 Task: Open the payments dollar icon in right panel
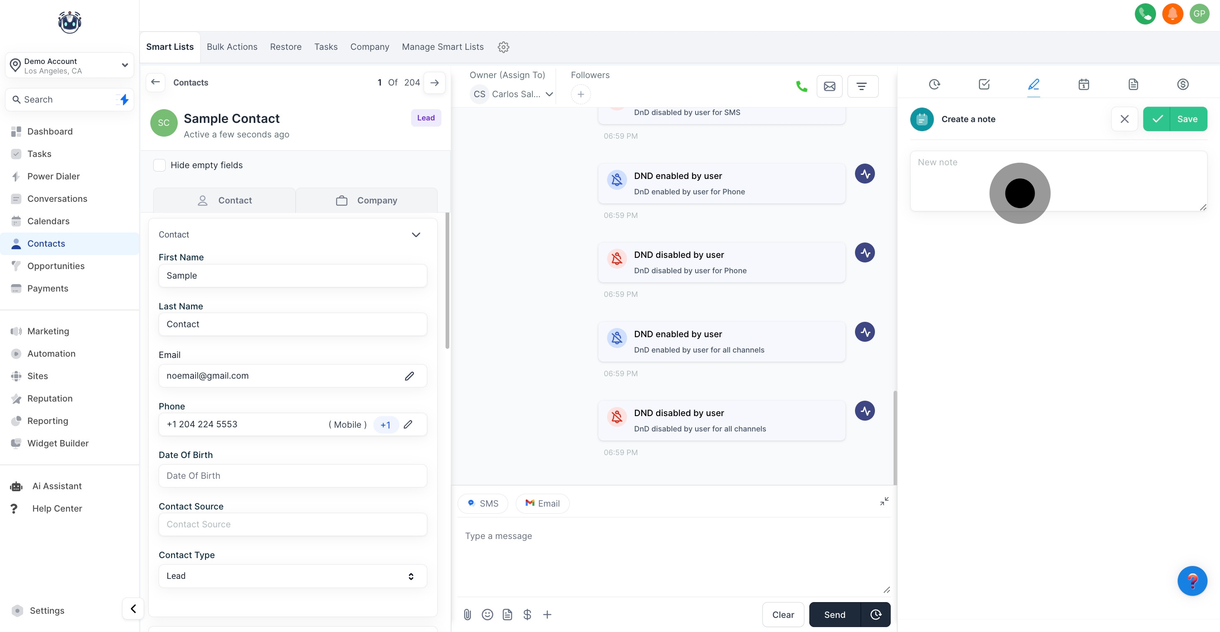(x=1183, y=84)
